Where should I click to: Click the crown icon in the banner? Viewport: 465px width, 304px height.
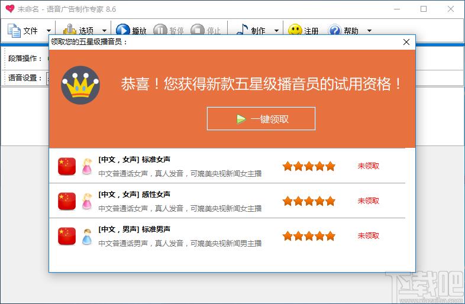coord(80,85)
